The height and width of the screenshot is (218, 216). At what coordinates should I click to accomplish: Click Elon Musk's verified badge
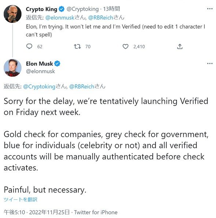pyautogui.click(x=57, y=63)
